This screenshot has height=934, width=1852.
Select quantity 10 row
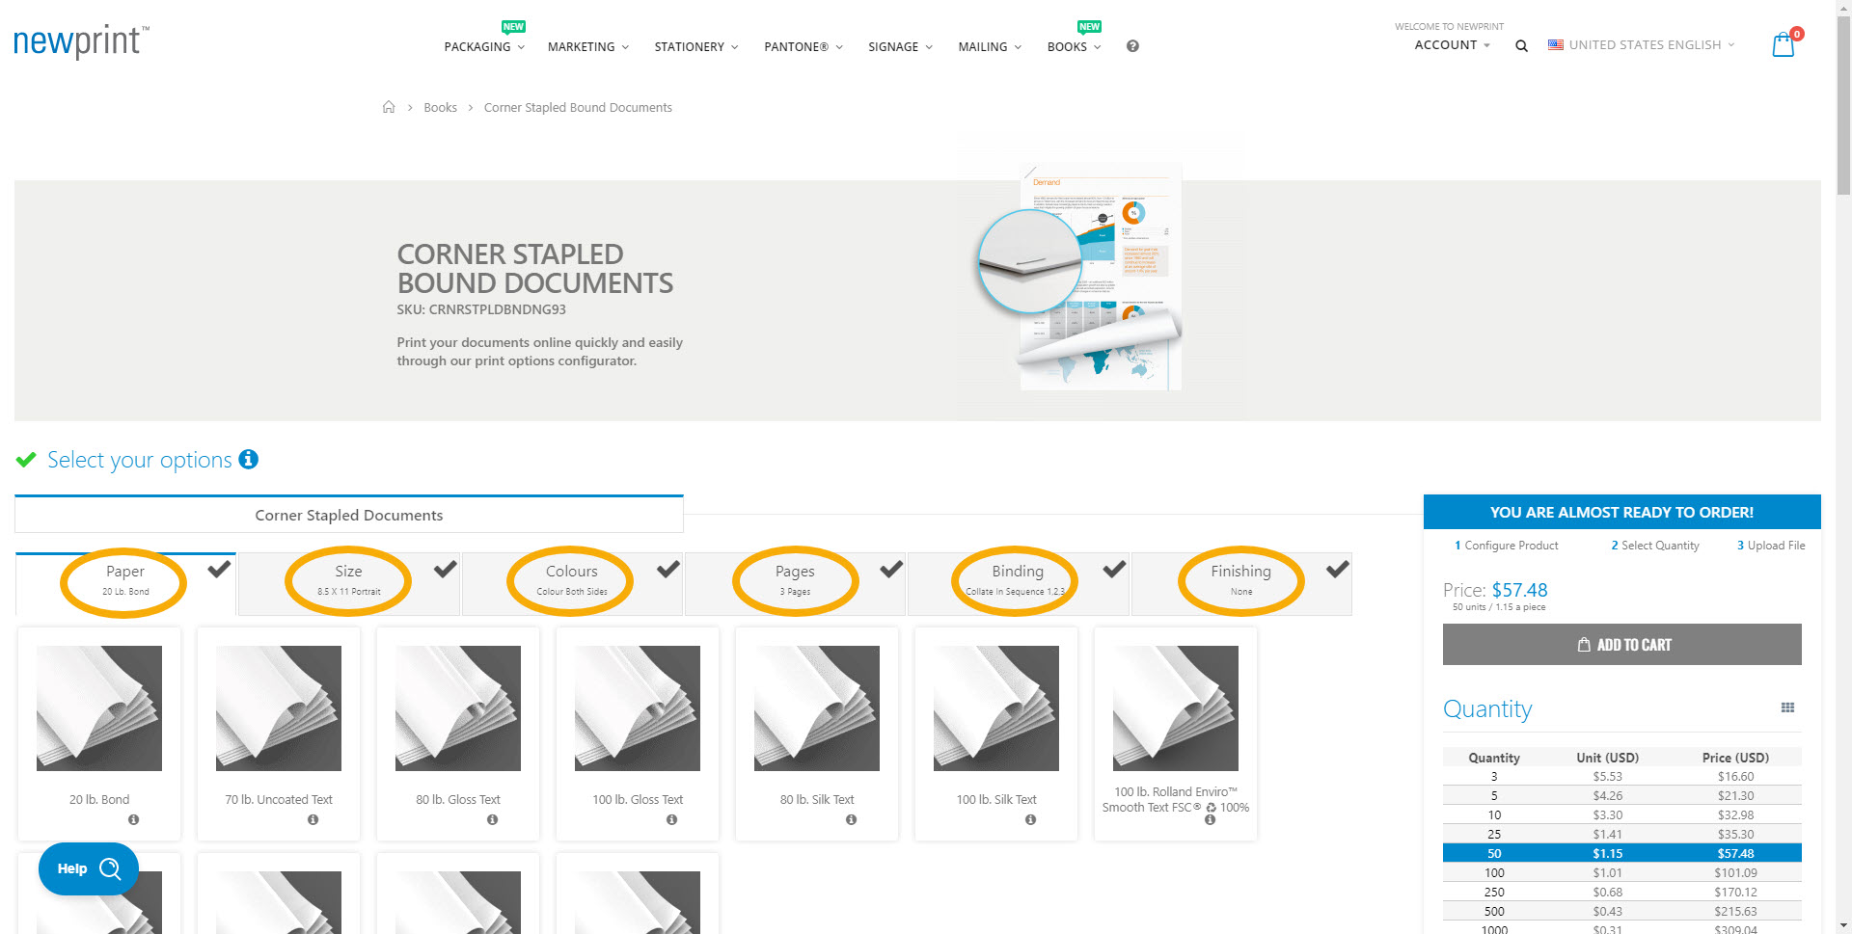pos(1621,814)
